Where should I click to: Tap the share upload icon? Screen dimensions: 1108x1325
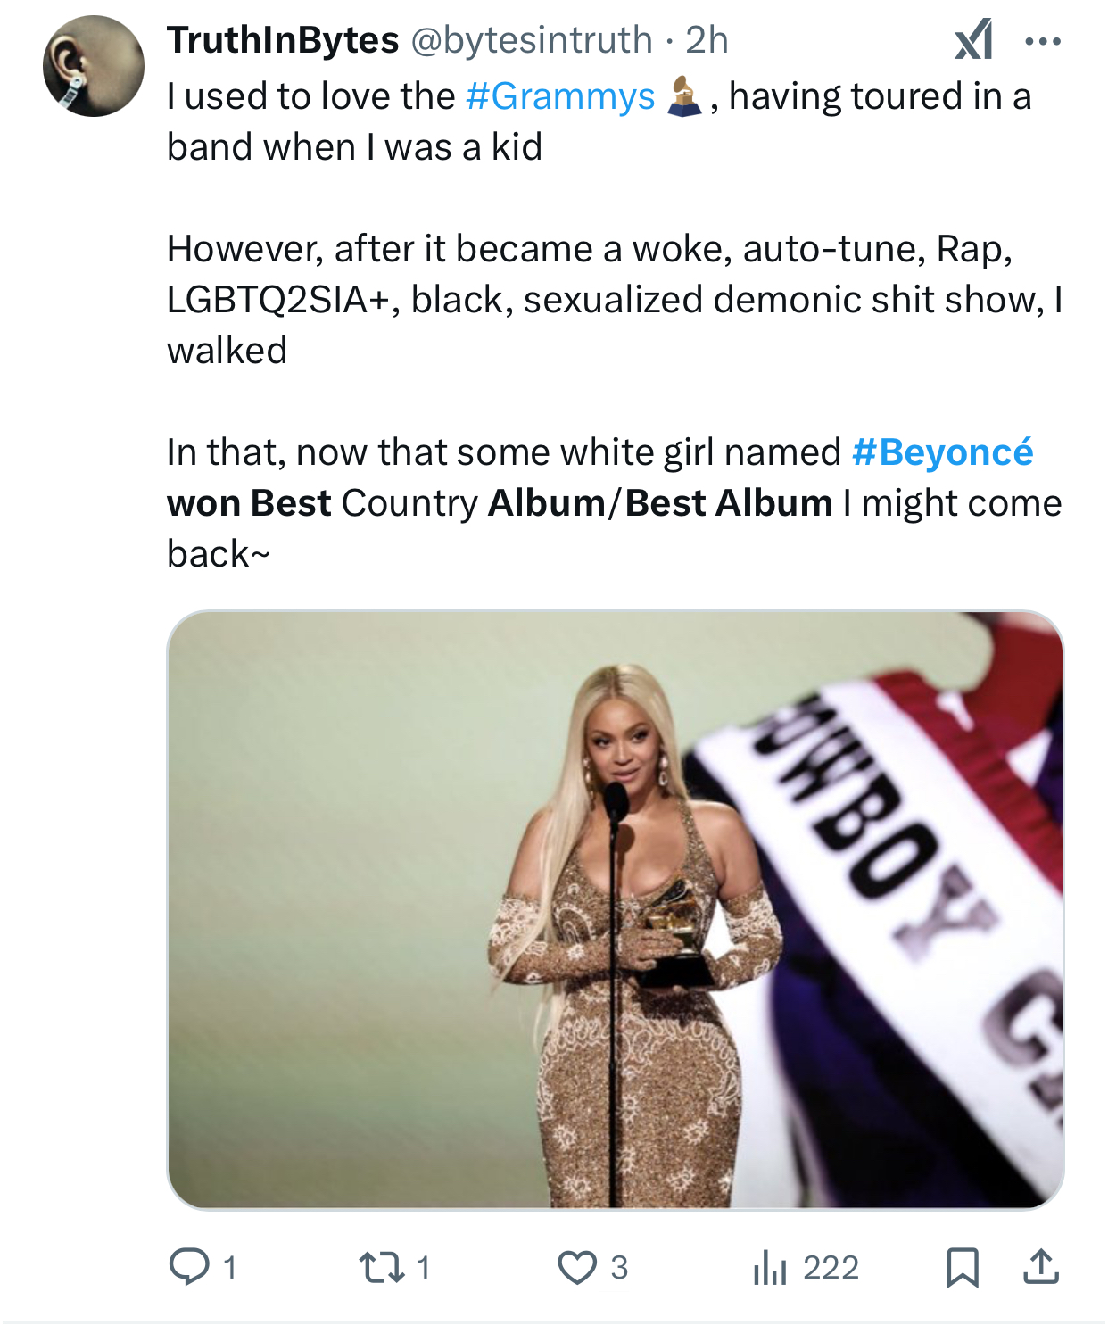coord(1040,1267)
